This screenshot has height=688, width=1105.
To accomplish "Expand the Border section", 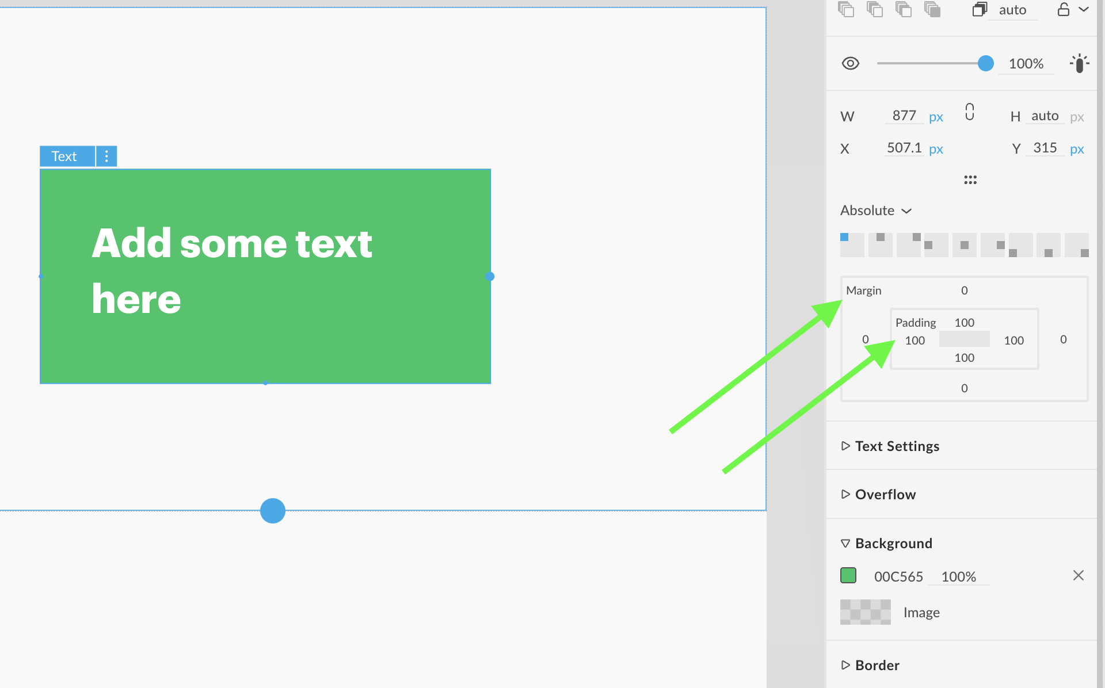I will coord(877,666).
